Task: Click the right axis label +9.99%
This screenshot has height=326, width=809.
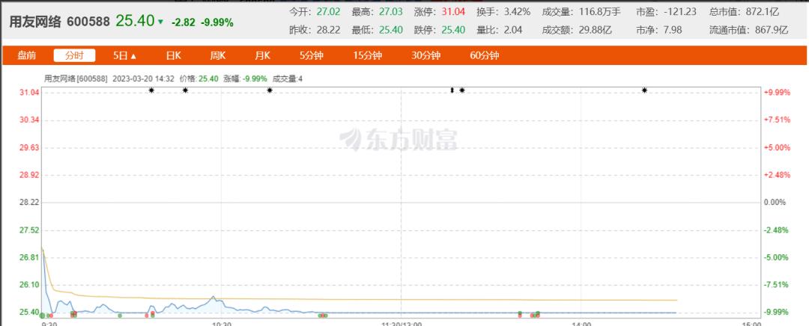Action: point(777,92)
